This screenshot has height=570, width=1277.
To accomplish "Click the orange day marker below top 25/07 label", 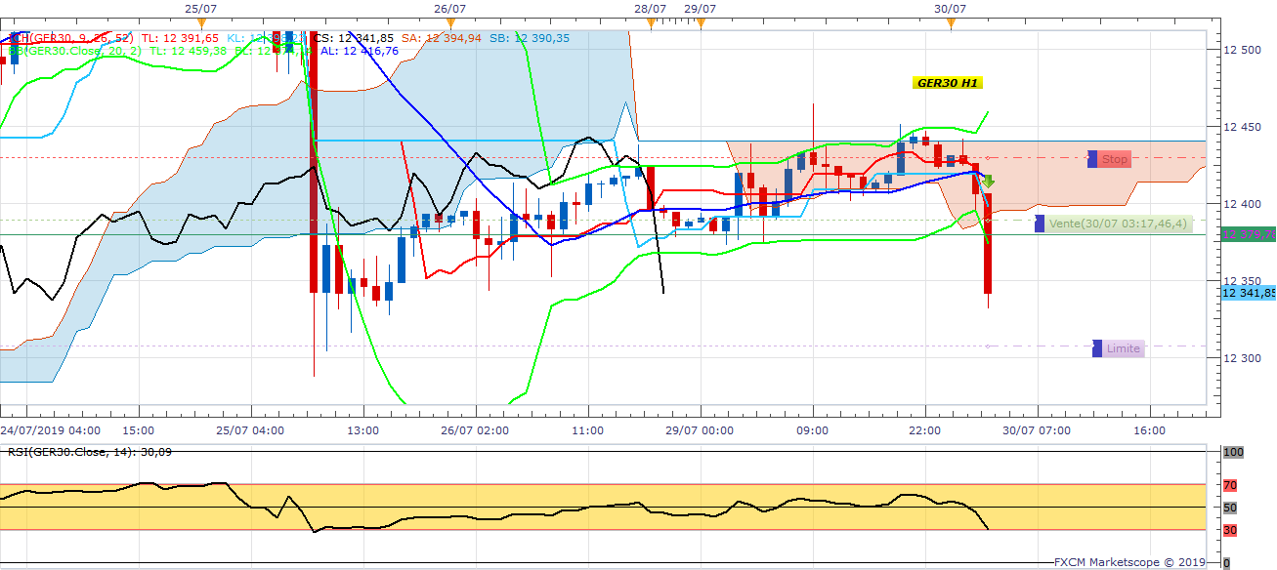I will click(201, 22).
